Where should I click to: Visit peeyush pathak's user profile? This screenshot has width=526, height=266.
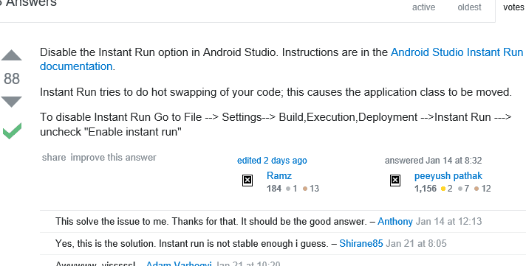pos(448,175)
